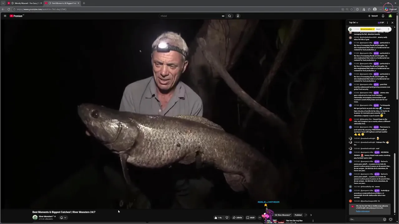Open the Ďalšie informácie link
This screenshot has height=224, width=399.
[x=363, y=211]
